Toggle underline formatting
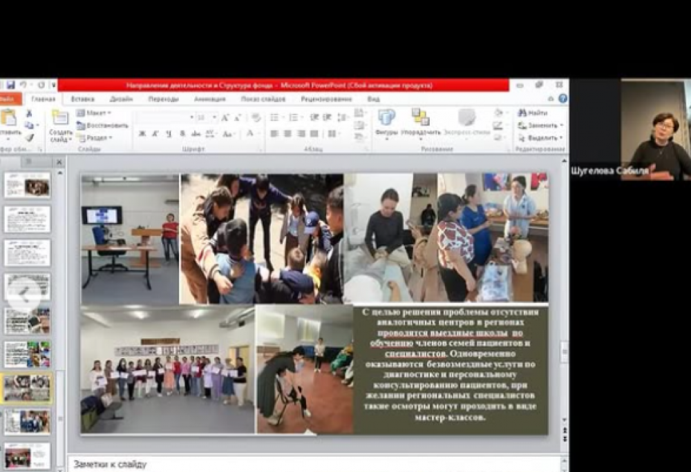The image size is (691, 472). (169, 133)
